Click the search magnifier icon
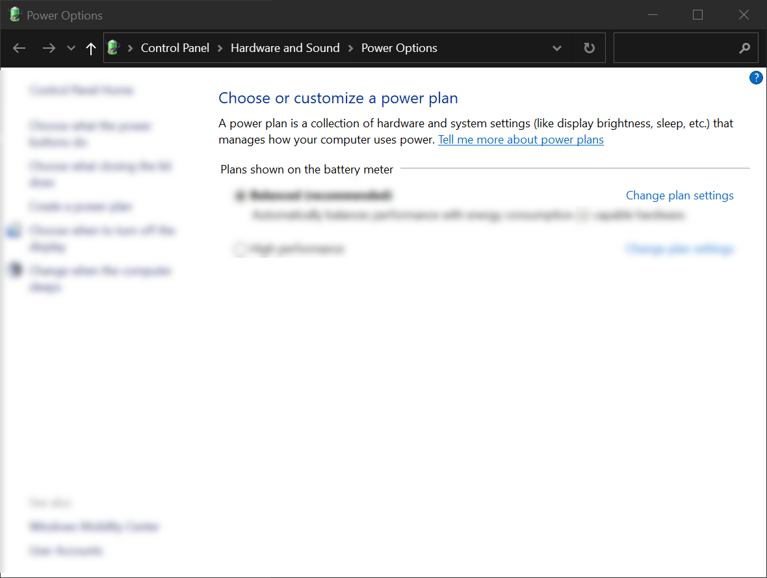Viewport: 767px width, 578px height. [x=744, y=48]
